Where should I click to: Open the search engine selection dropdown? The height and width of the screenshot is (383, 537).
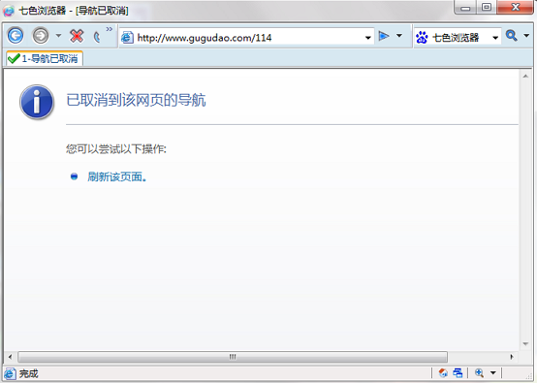coord(495,38)
